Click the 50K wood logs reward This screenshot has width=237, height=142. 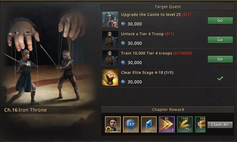click(x=200, y=125)
